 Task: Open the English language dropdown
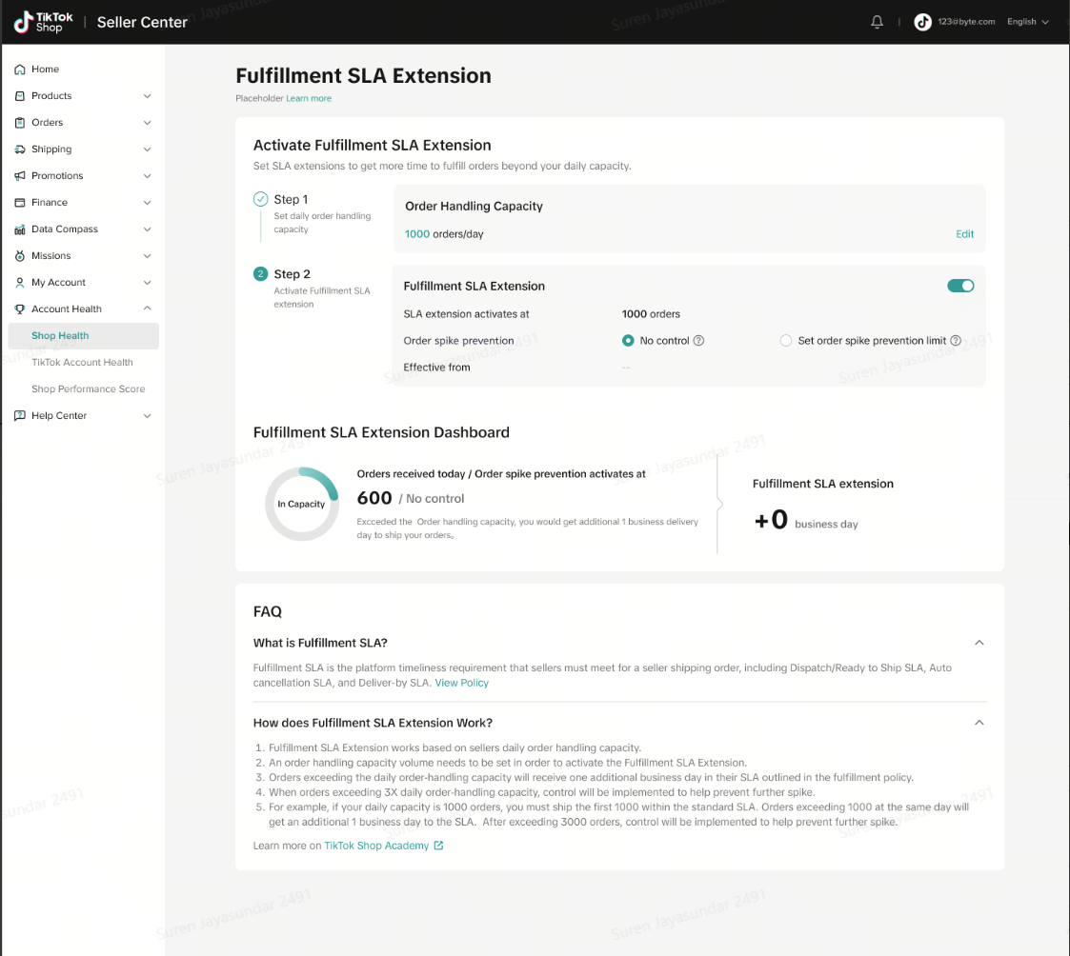click(x=1027, y=22)
